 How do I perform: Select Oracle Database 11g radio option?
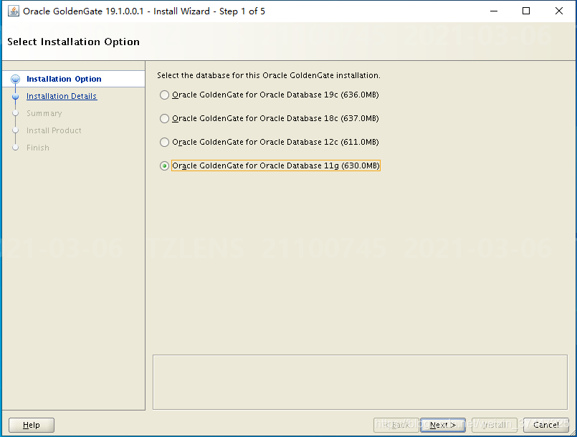point(164,166)
